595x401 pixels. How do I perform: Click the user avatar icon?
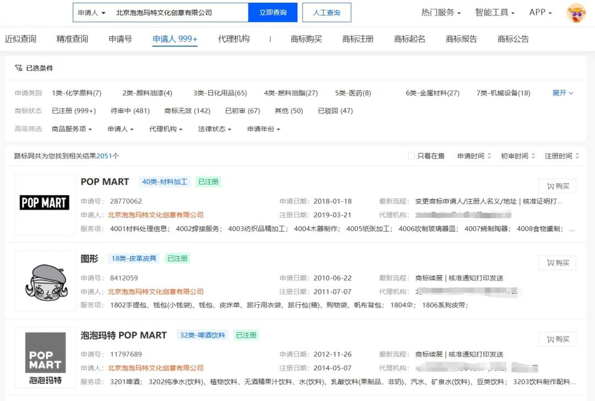[x=576, y=13]
